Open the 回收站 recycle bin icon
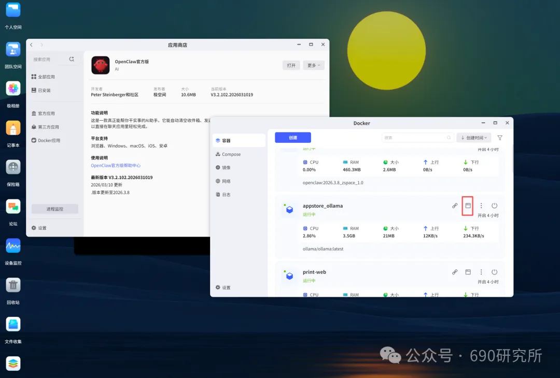Image resolution: width=560 pixels, height=378 pixels. 13,285
